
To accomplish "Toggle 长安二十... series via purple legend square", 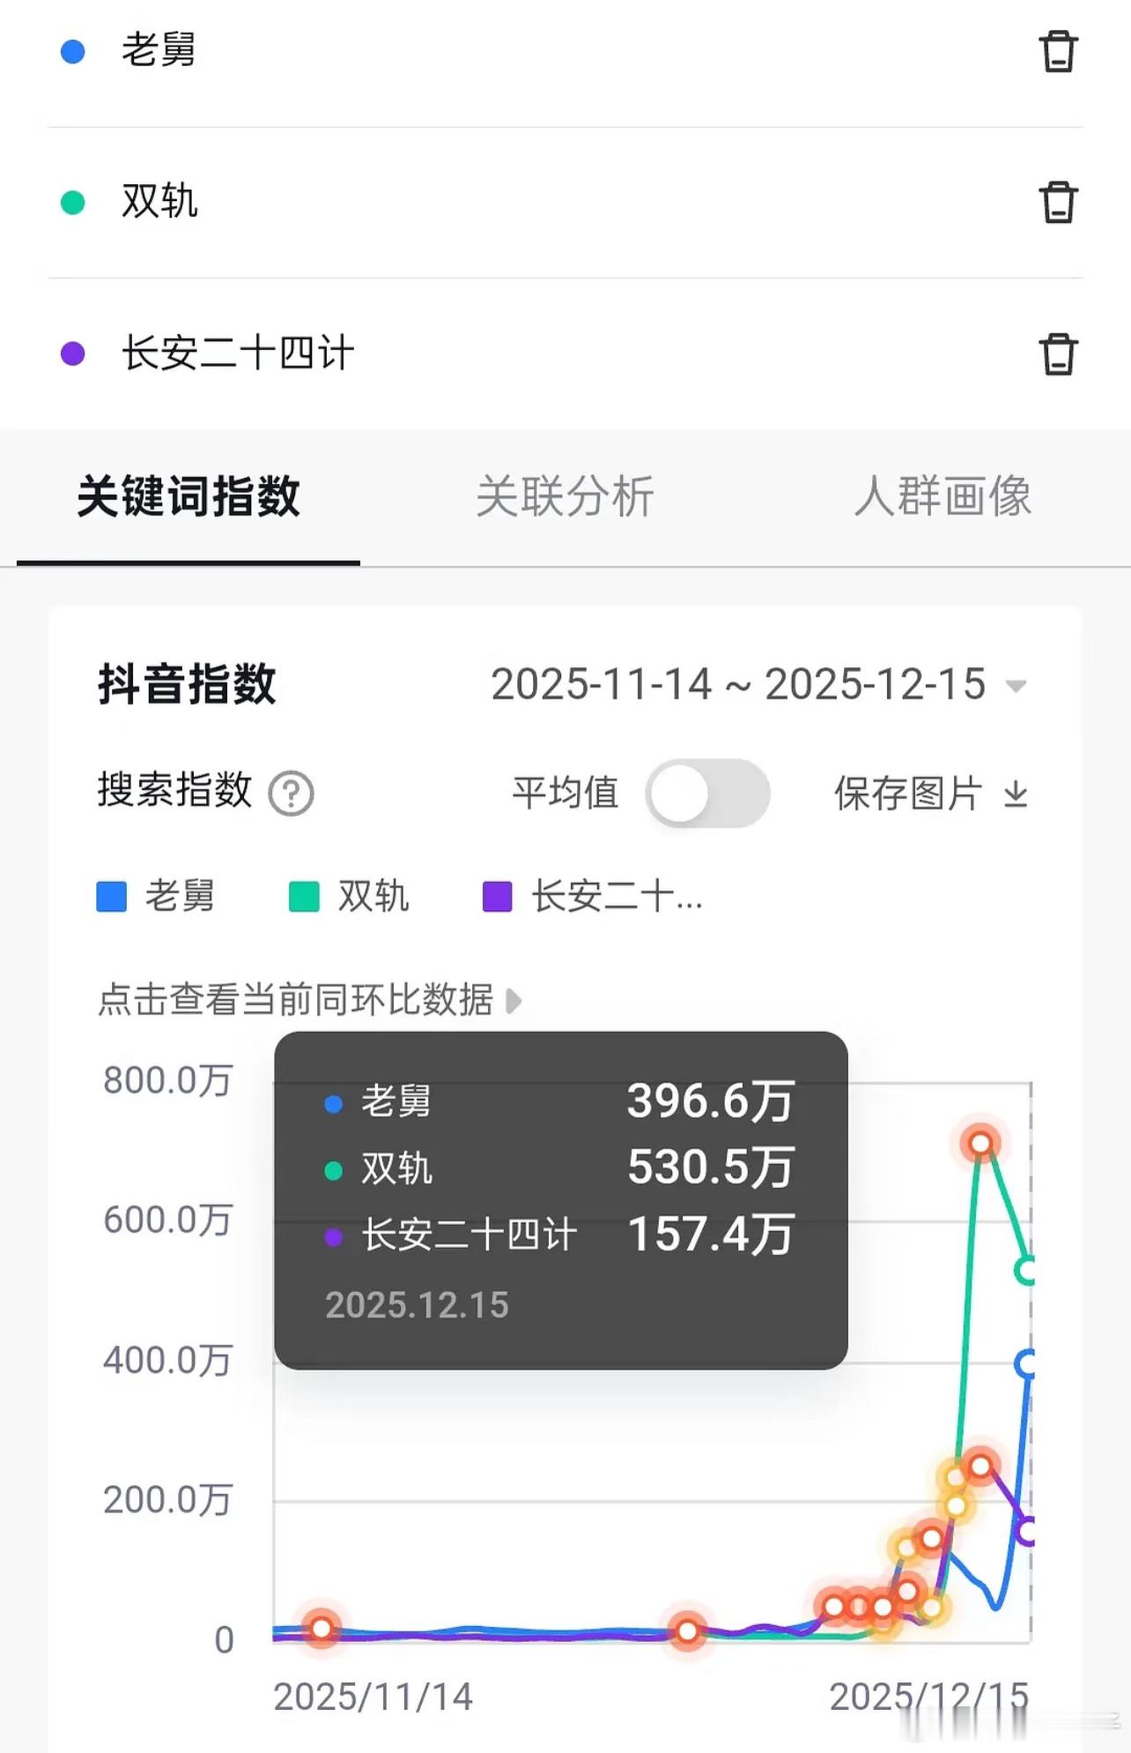I will click(x=498, y=896).
